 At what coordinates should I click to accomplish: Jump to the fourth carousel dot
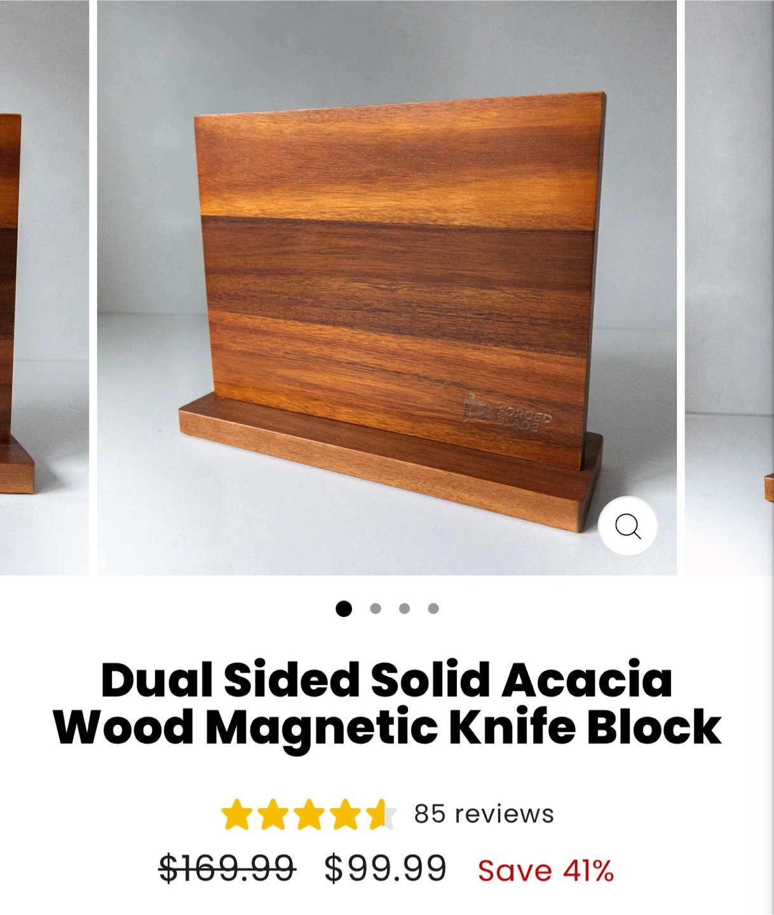pyautogui.click(x=433, y=609)
